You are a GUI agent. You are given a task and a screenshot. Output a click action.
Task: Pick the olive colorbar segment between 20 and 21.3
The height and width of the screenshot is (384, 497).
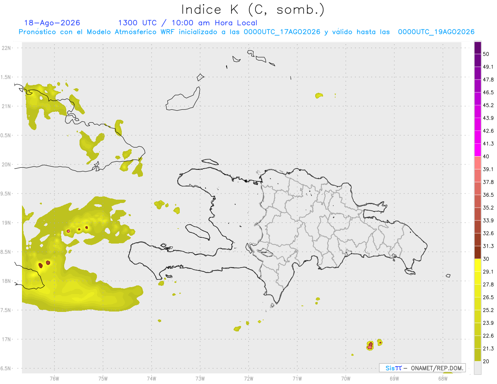pos(478,355)
